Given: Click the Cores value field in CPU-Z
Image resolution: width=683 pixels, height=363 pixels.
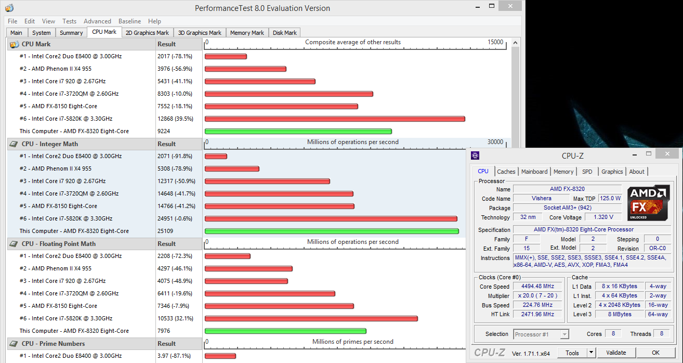Looking at the screenshot, I should (613, 334).
